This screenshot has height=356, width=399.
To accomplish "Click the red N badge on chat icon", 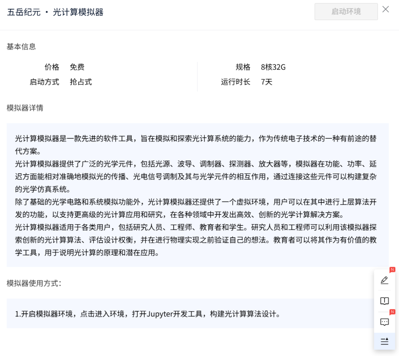I will click(x=392, y=312).
